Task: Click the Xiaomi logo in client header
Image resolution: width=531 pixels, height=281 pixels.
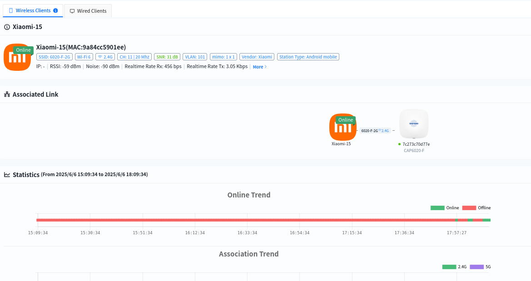Action: point(17,57)
